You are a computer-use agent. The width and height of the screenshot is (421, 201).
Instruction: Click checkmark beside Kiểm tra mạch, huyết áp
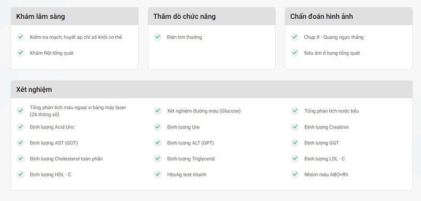click(20, 37)
